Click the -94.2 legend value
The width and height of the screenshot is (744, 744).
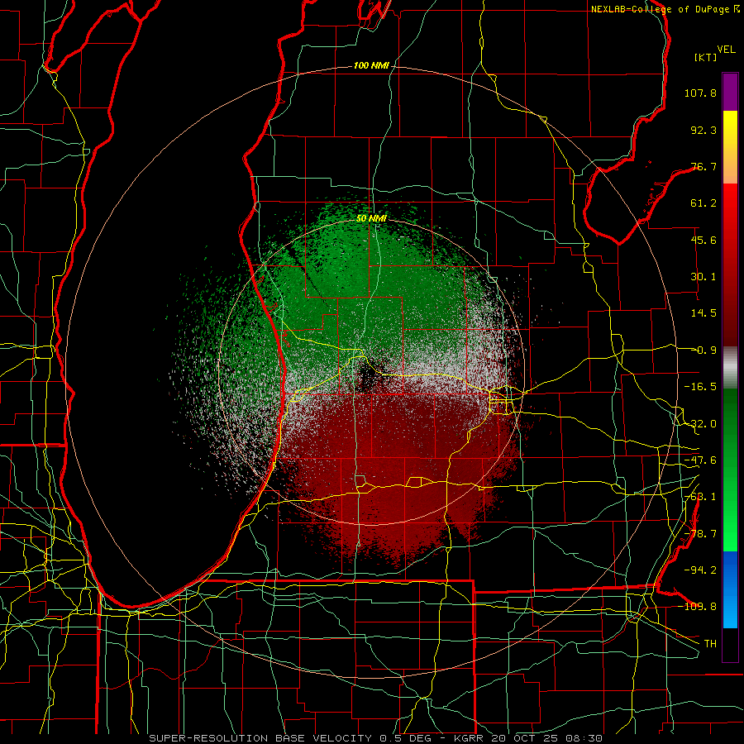click(700, 570)
